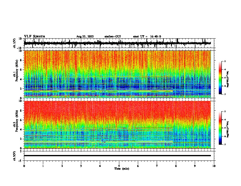Click the "-7" label on the ch.2 color scale
The image size is (241, 186).
pos(224,144)
